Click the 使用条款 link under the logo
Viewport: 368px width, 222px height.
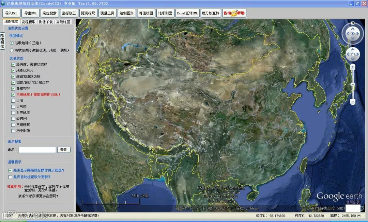click(353, 202)
